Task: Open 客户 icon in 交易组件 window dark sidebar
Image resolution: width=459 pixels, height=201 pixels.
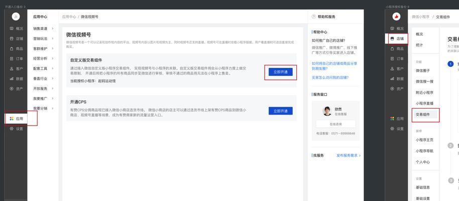Action: tap(393, 68)
